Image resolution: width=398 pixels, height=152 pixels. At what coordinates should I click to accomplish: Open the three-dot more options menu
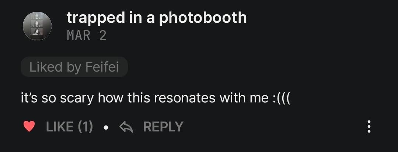369,126
